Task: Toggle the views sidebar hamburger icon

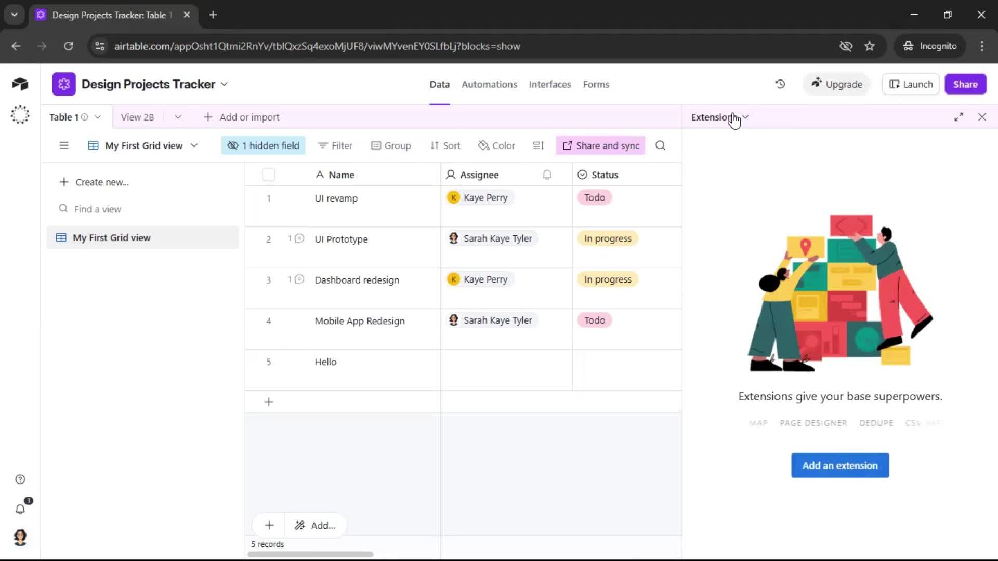Action: coord(64,145)
